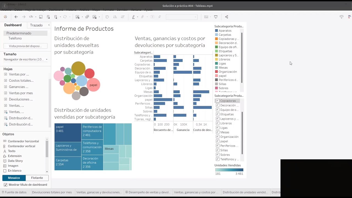Uncheck the Libreros filter checkbox
The width and height of the screenshot is (352, 198).
click(x=218, y=123)
